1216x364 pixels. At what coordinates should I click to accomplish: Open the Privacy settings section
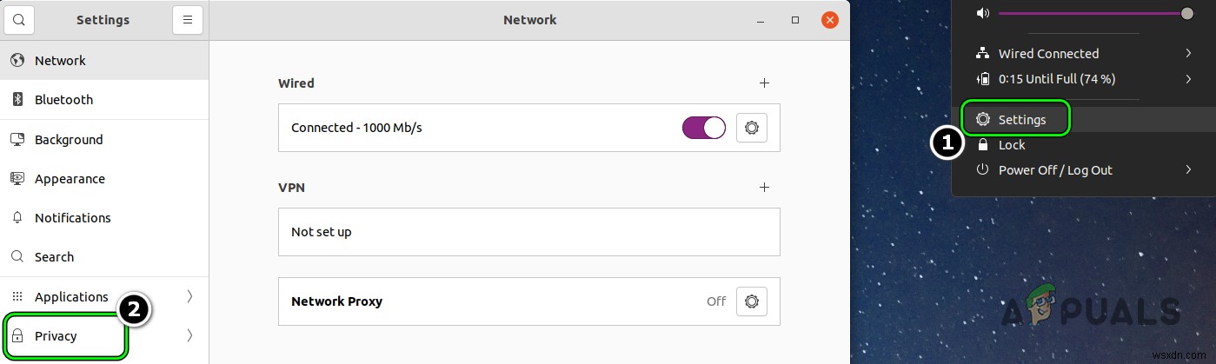(56, 336)
